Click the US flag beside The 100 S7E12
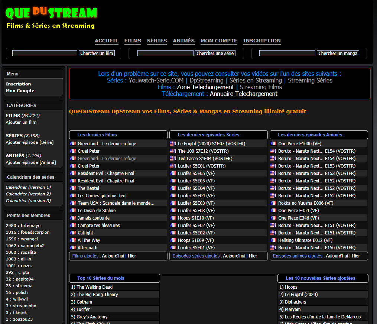Screen dimensions: 377x324 [173, 151]
